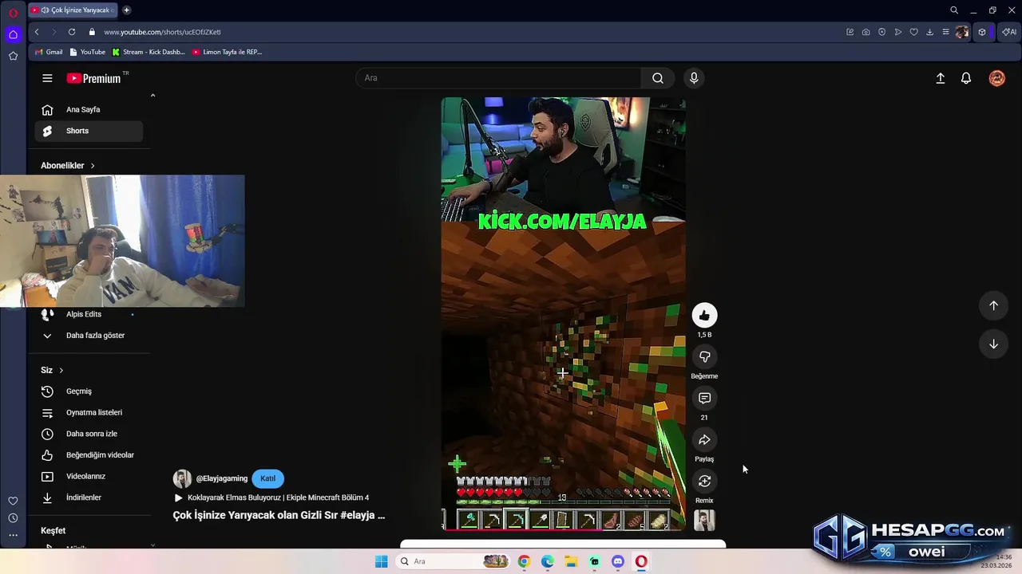Go back with browser back arrow
This screenshot has height=574, width=1022.
coord(37,32)
